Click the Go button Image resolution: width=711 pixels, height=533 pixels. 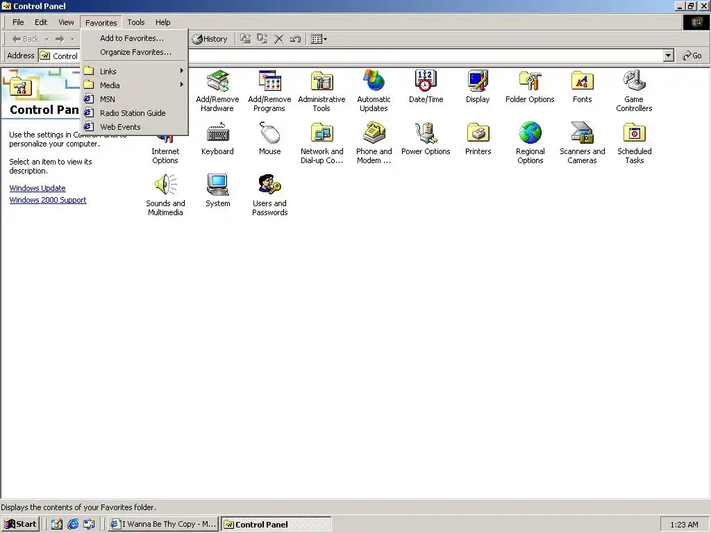692,56
